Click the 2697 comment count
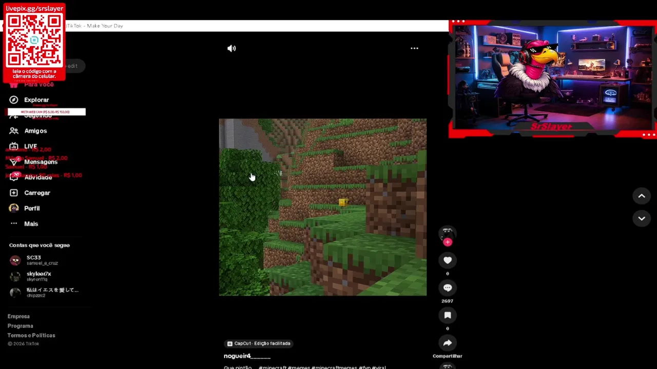657x369 pixels. coord(447,301)
